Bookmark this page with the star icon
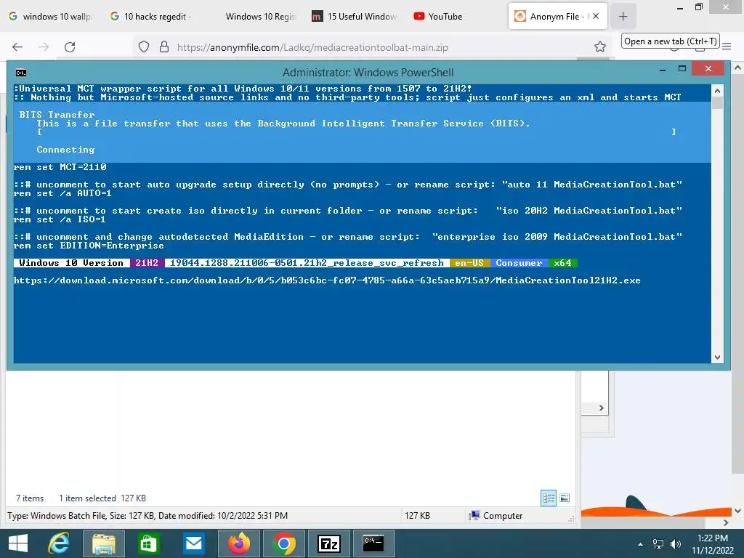The height and width of the screenshot is (558, 744). pos(599,46)
